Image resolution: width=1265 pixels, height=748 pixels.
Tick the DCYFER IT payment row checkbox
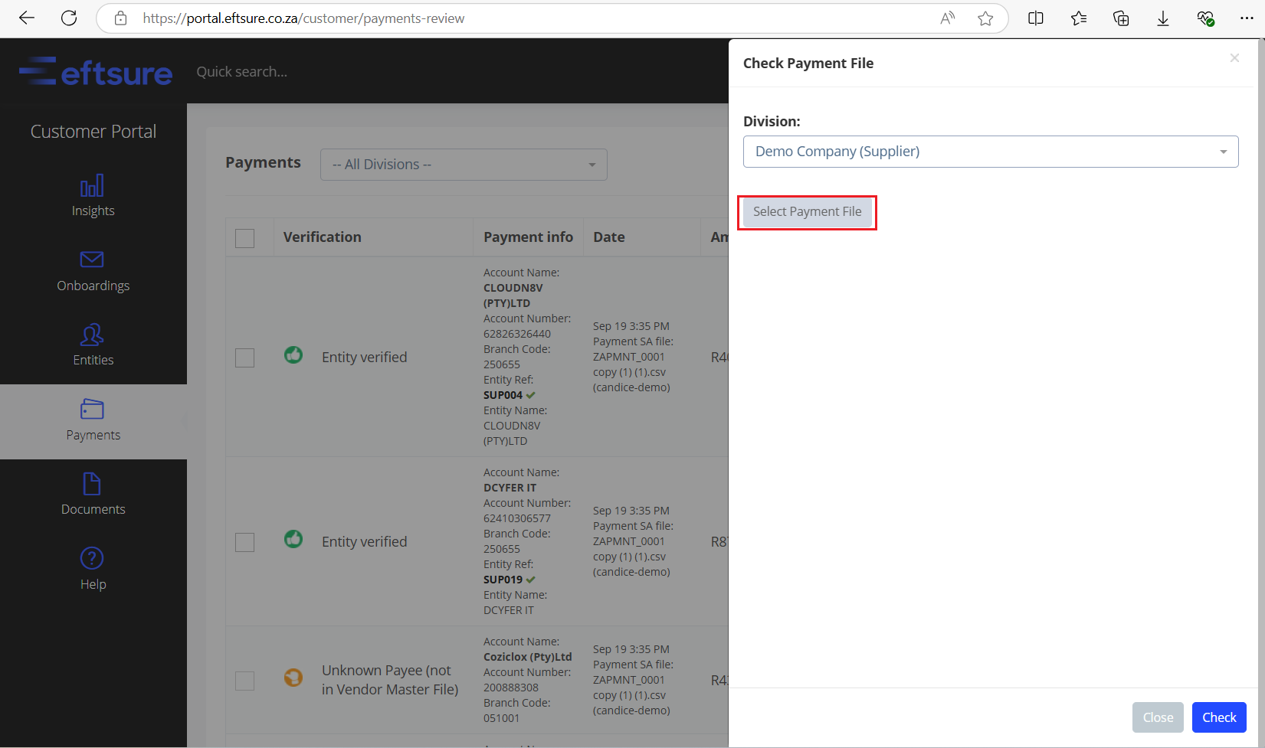click(x=244, y=542)
